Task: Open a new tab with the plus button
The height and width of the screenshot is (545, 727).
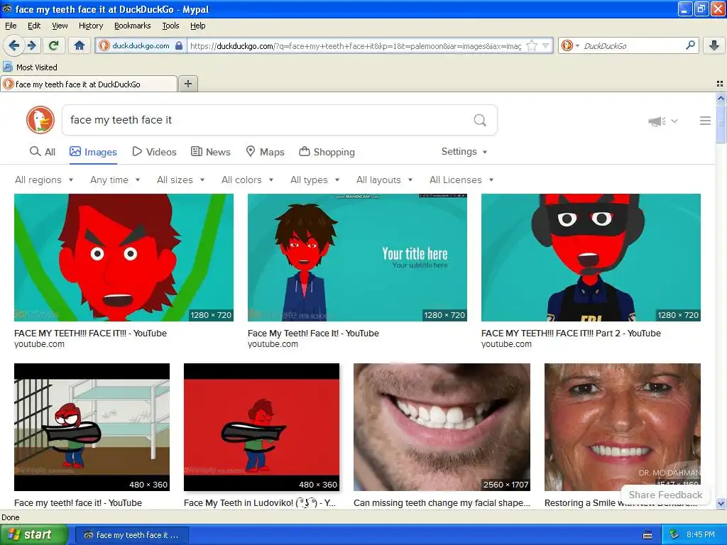Action: click(x=187, y=84)
